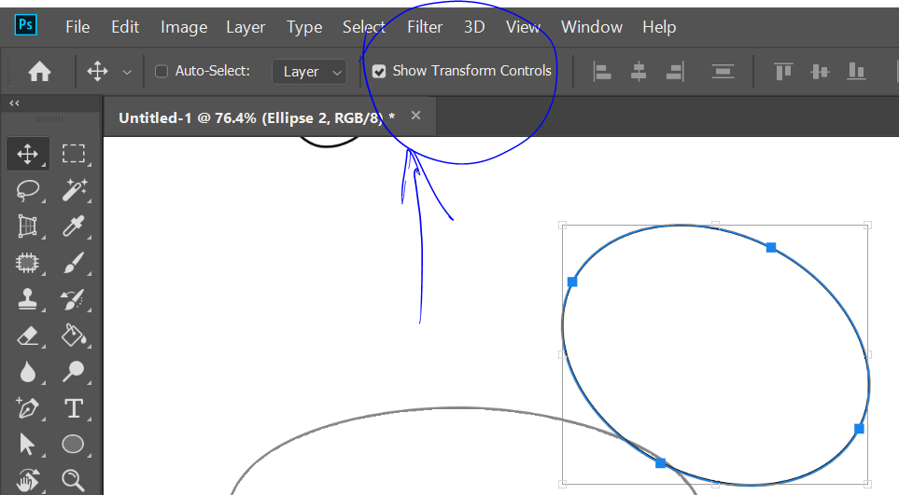This screenshot has width=899, height=495.
Task: Align top edges of layers
Action: pos(783,72)
